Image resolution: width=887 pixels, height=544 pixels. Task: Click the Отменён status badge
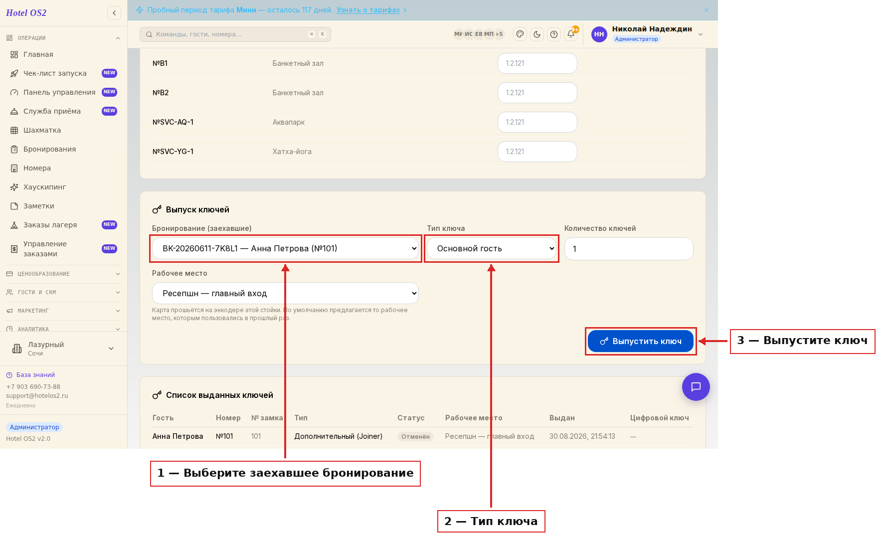pyautogui.click(x=415, y=436)
